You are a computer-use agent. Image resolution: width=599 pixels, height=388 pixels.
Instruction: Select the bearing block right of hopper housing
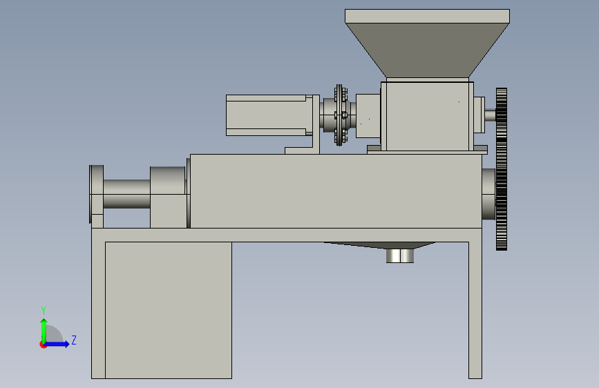tap(479, 115)
